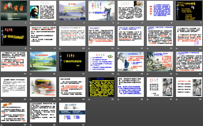Click the animation star icon under slide 22
Image resolution: width=203 pixels, height=126 pixels.
(x=2, y=99)
